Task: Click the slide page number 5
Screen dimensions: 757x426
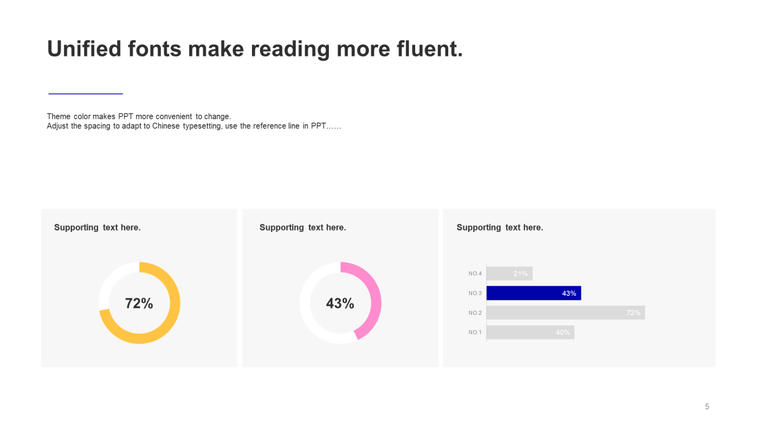Action: [707, 406]
